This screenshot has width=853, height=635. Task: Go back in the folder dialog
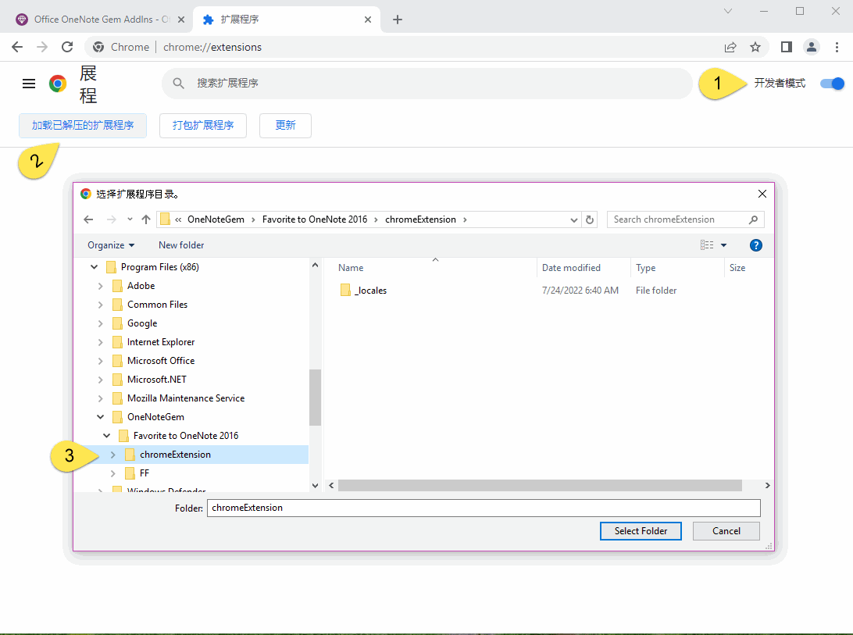(x=89, y=219)
